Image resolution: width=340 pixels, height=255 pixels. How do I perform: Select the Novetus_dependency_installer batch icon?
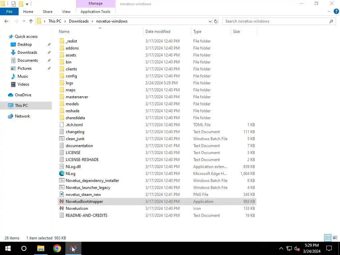click(61, 180)
